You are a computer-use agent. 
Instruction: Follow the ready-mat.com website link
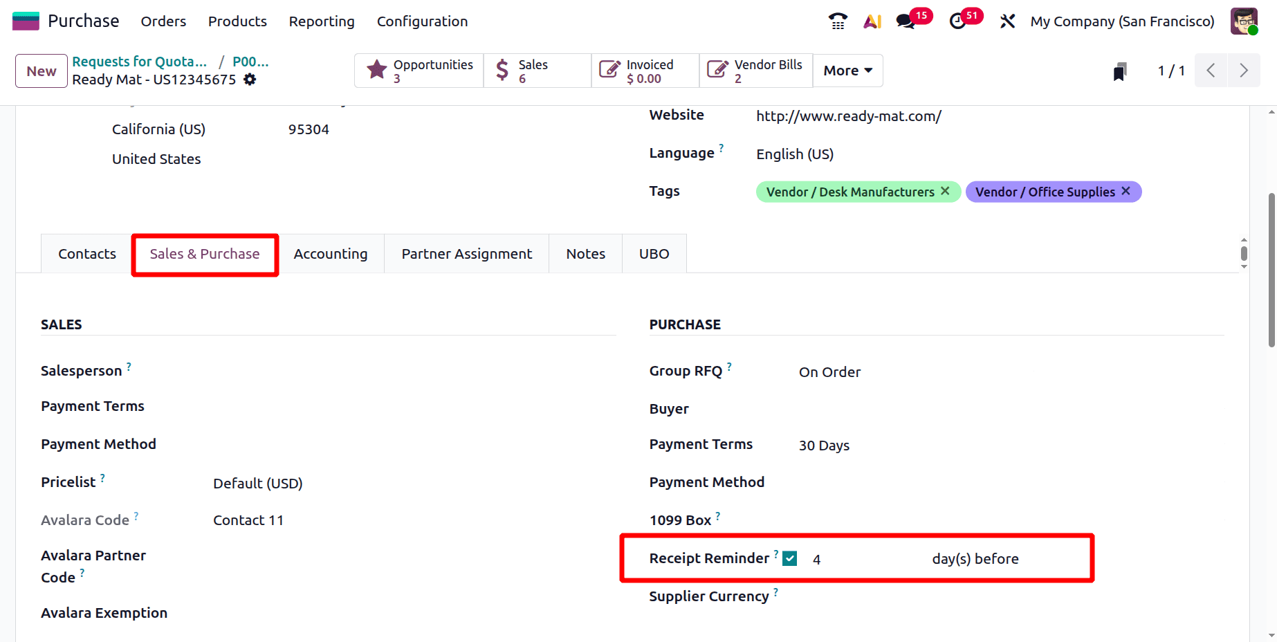[849, 116]
